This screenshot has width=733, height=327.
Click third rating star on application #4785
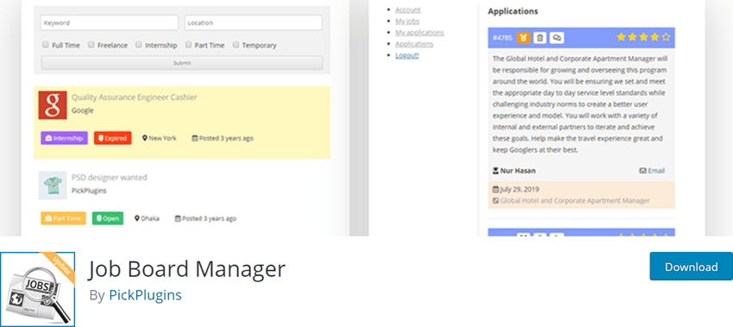(643, 37)
